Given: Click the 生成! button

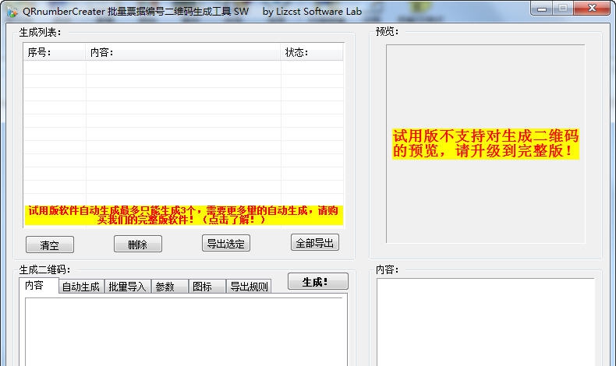Looking at the screenshot, I should tap(318, 281).
